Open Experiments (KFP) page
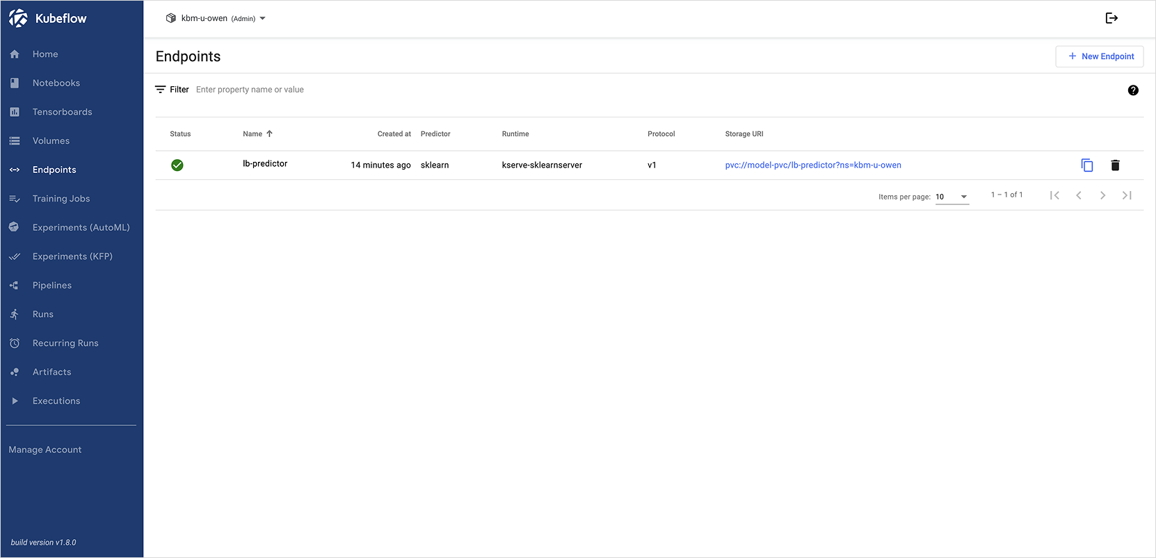The height and width of the screenshot is (558, 1156). (x=72, y=256)
